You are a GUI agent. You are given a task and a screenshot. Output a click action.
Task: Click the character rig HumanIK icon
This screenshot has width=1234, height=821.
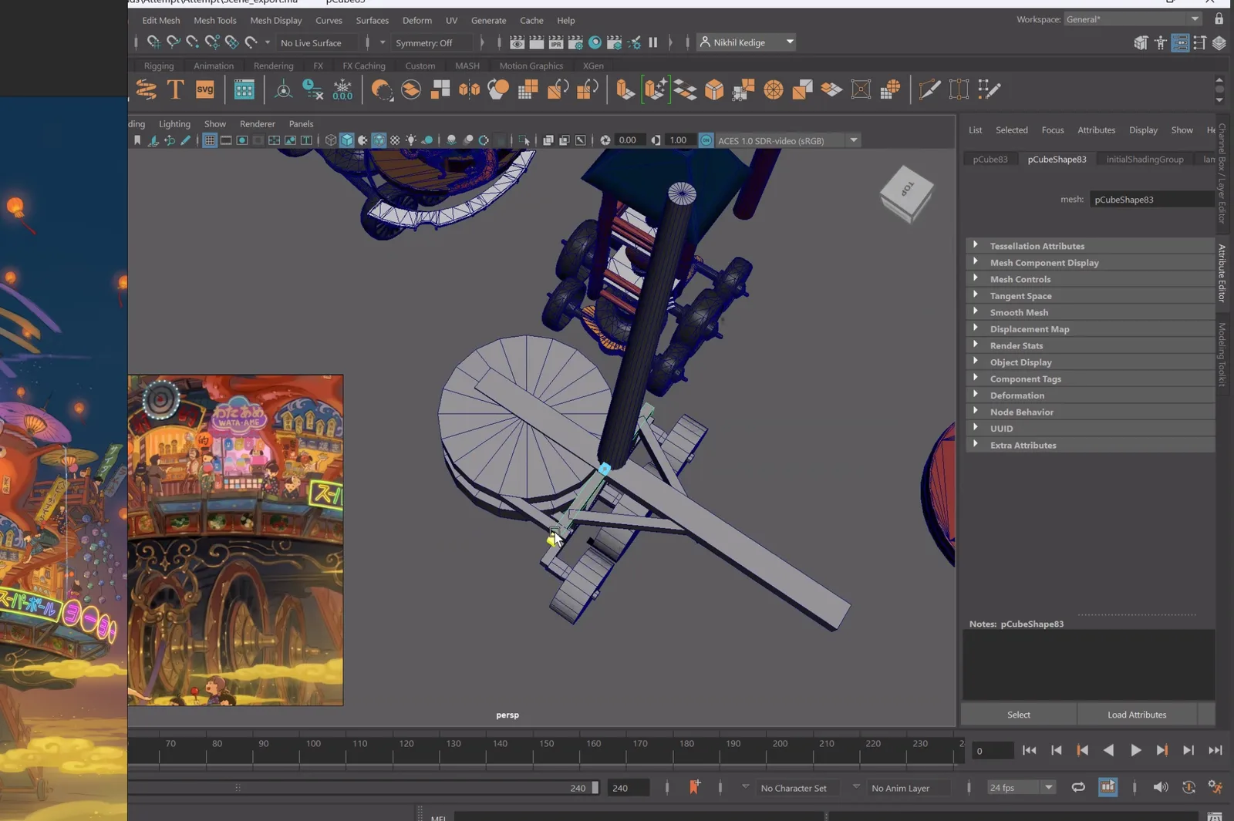(1160, 43)
